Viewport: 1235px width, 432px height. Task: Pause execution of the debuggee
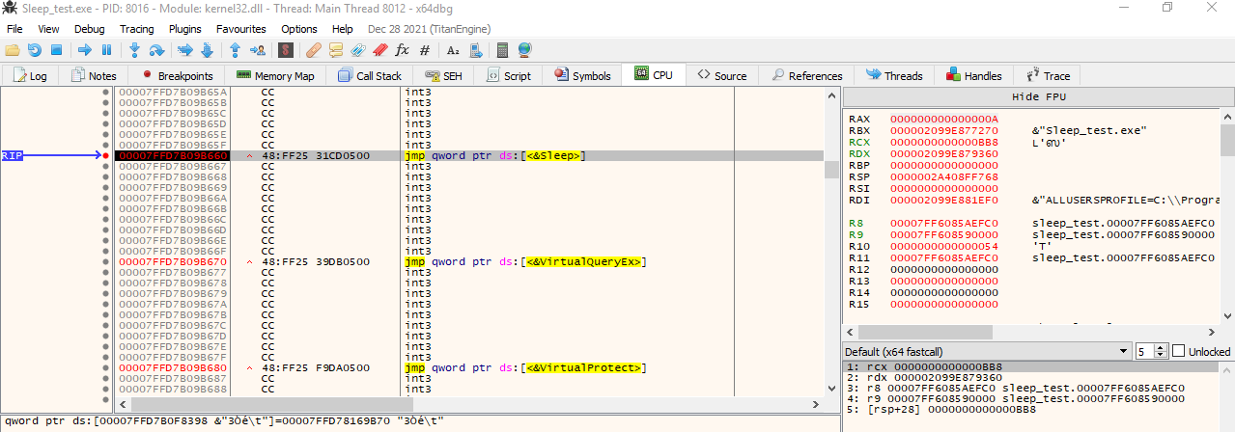(106, 49)
